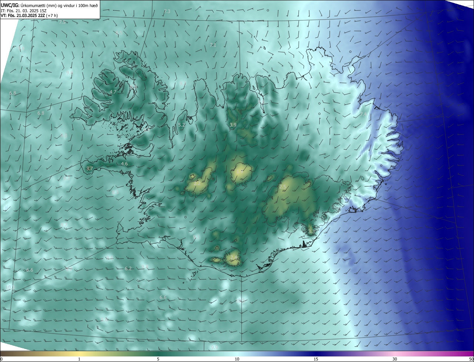
Task: Click the '30' tick on the color scale
Action: point(395,359)
